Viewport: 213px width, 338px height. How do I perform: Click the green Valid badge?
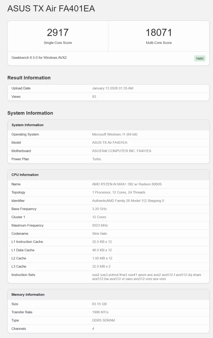[199, 58]
